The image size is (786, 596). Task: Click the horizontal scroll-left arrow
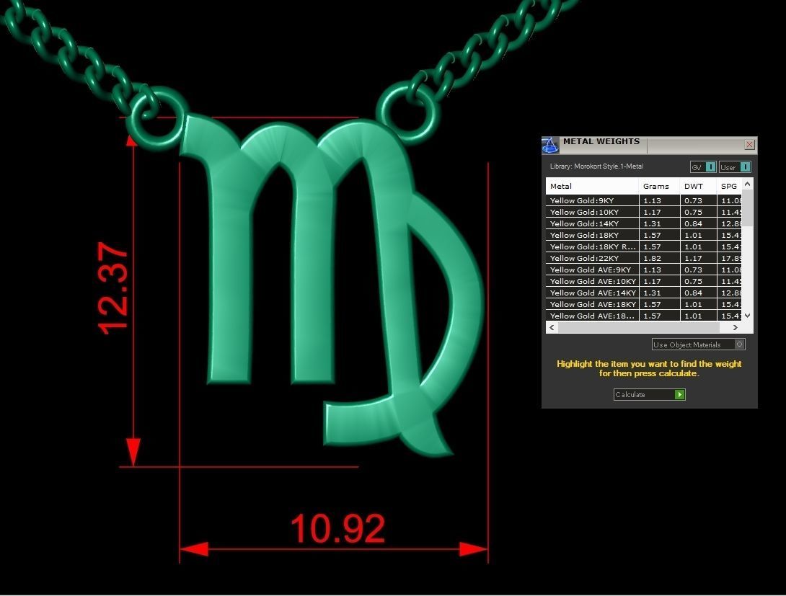click(552, 328)
